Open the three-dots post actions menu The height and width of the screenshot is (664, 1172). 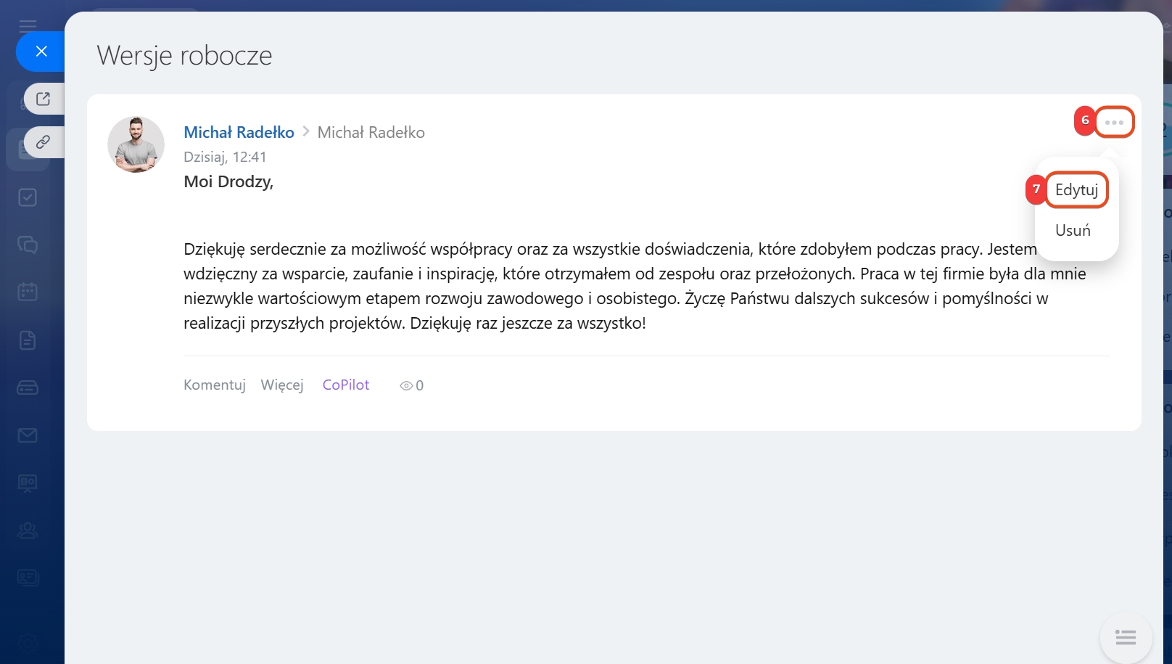[x=1114, y=122]
